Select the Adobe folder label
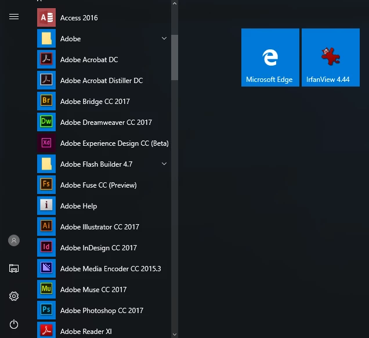 pos(70,39)
